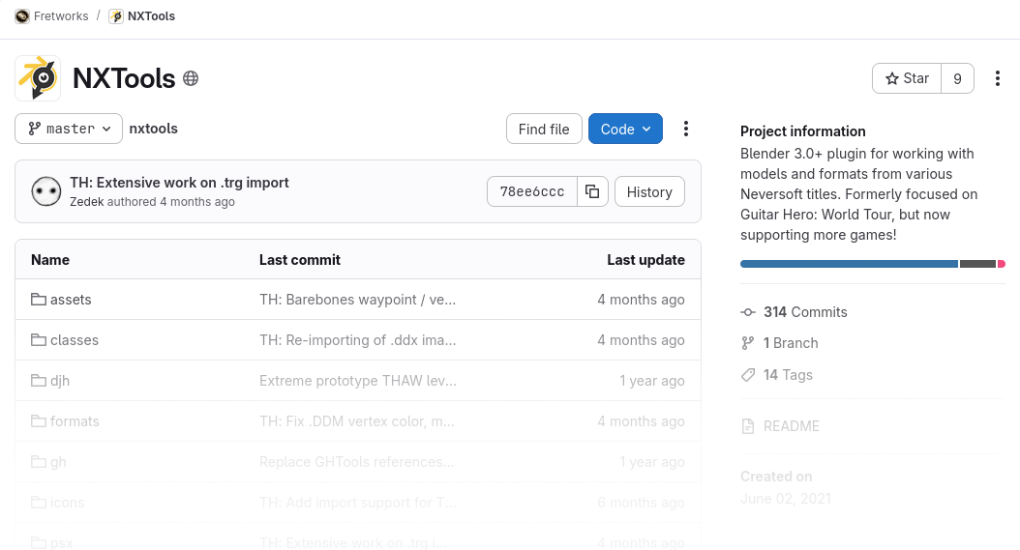Open the project actions kebab menu
This screenshot has width=1020, height=550.
tap(997, 78)
